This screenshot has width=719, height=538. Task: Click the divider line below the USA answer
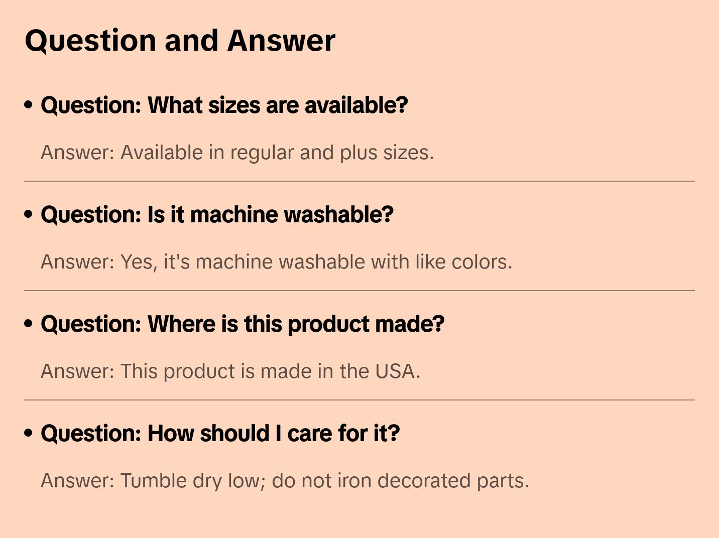pos(359,400)
